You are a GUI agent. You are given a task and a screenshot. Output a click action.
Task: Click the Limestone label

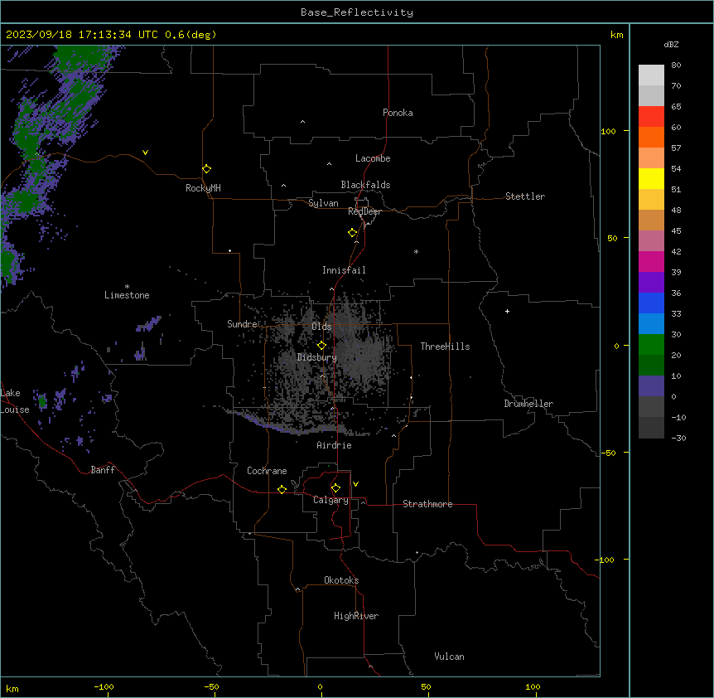(x=127, y=295)
